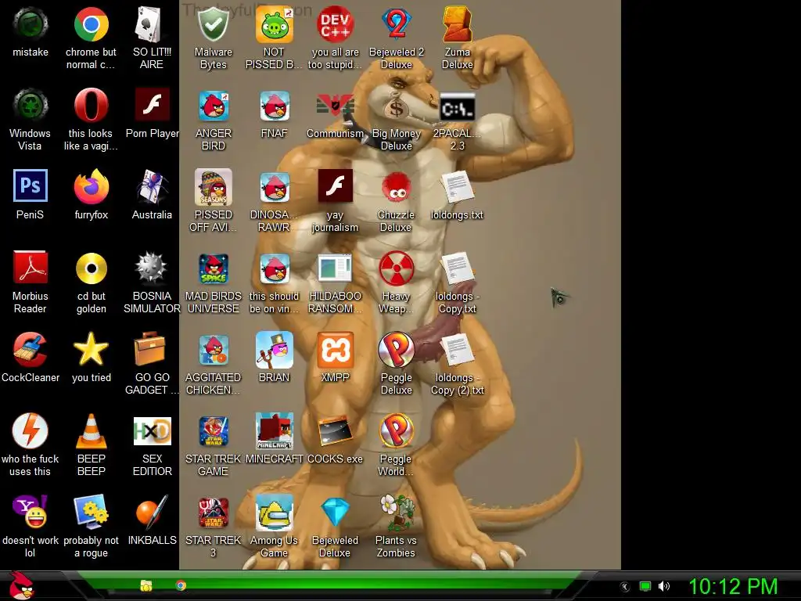Open the 'Windows Vista' recycle bin icon

tap(31, 106)
